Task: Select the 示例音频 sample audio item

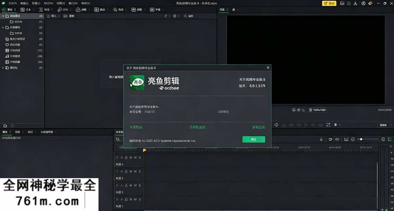Action: (22, 56)
